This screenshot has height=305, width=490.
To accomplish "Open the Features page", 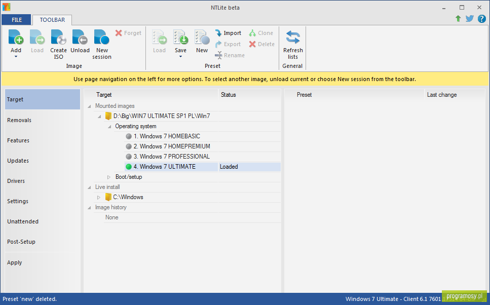I will [43, 140].
